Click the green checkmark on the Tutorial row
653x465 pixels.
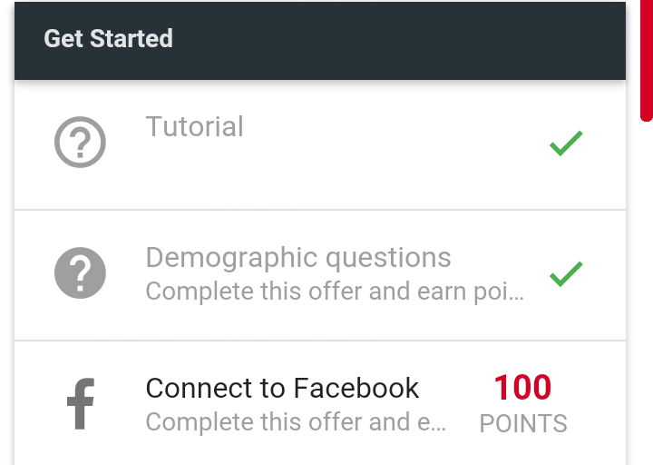tap(566, 143)
